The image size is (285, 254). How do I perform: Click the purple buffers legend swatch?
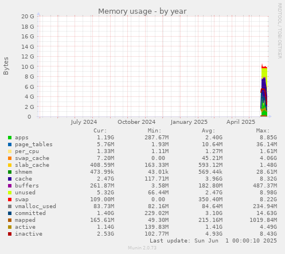(10, 186)
